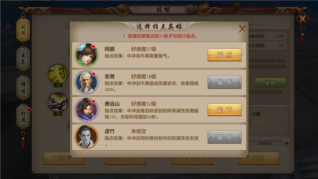Screen dimensions: 318x179
Task: Click gray 指点 button for 虚竹
Action: coord(224,137)
